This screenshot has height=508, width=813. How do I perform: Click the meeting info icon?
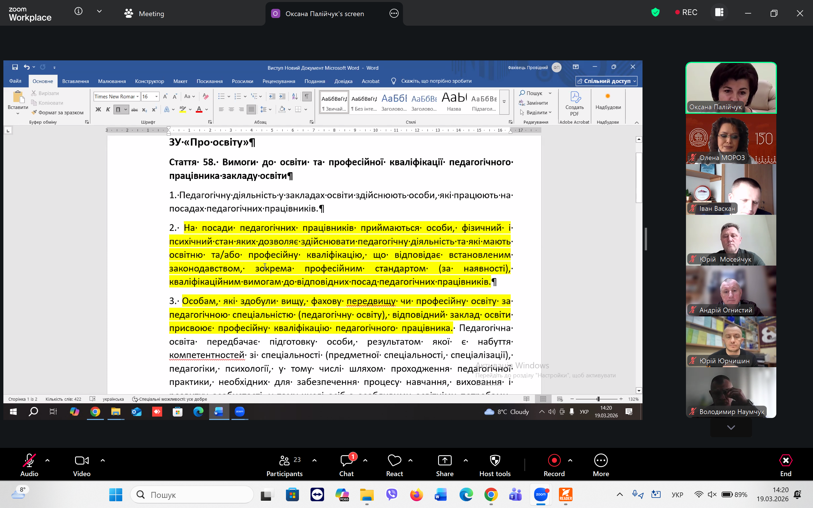coord(78,11)
